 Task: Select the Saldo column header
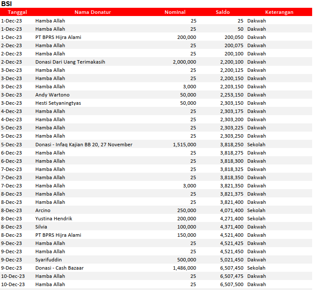coord(223,12)
